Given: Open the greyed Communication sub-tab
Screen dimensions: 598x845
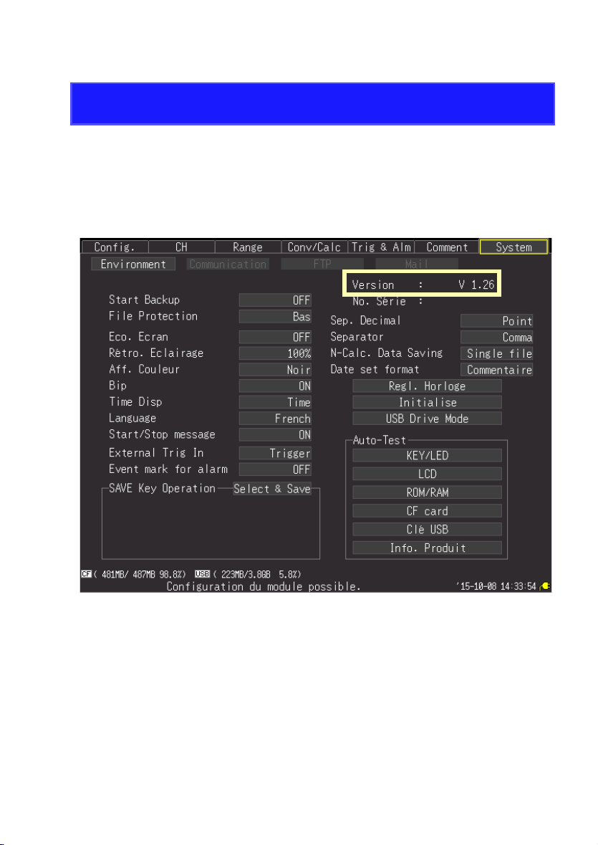Looking at the screenshot, I should point(228,264).
